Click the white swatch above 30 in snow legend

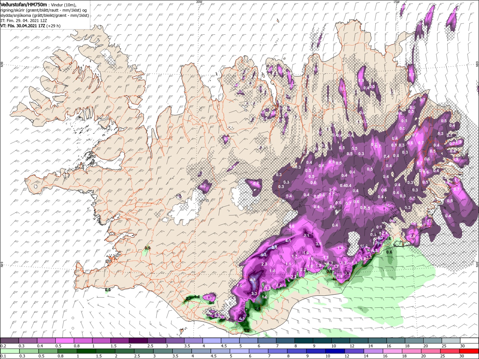[469, 341]
